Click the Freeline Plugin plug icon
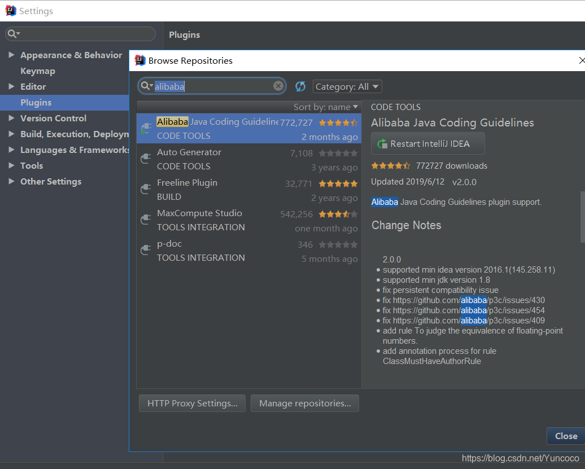The image size is (585, 469). pos(146,190)
